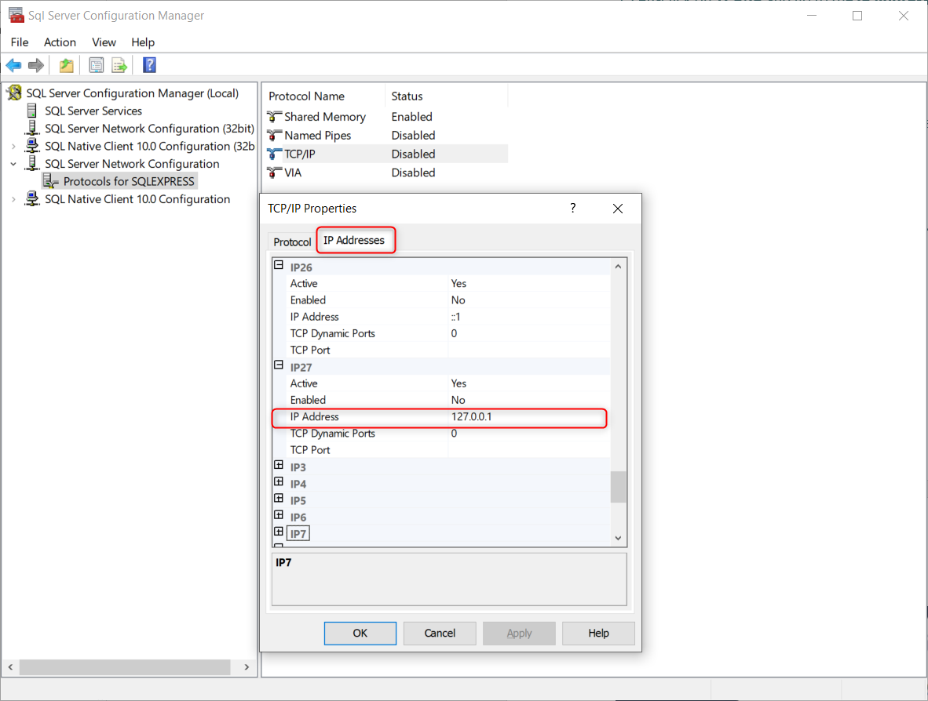Click the Shared Memory protocol icon
Viewport: 928px width, 701px height.
click(274, 116)
